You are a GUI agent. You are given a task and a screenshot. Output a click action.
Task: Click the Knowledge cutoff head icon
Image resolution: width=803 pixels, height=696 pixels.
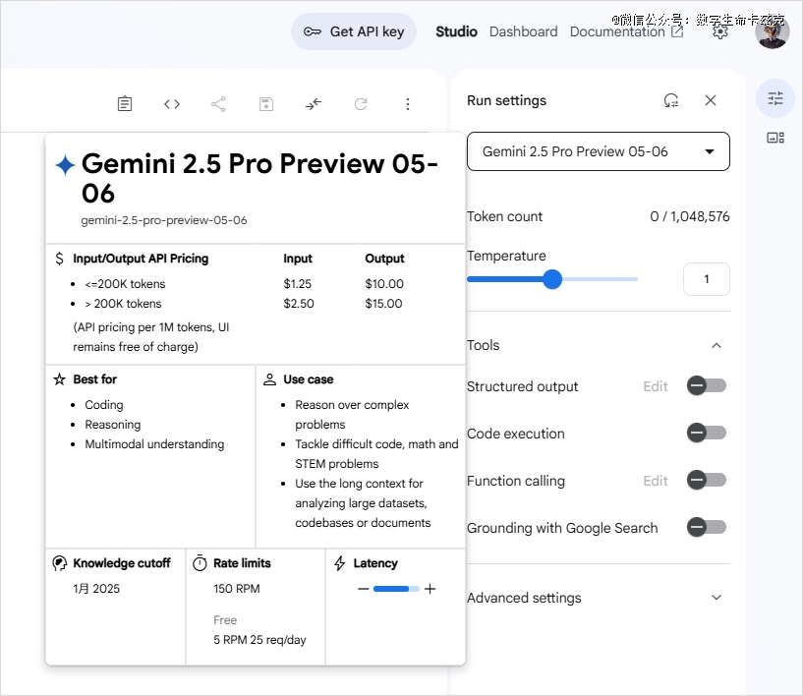tap(59, 563)
